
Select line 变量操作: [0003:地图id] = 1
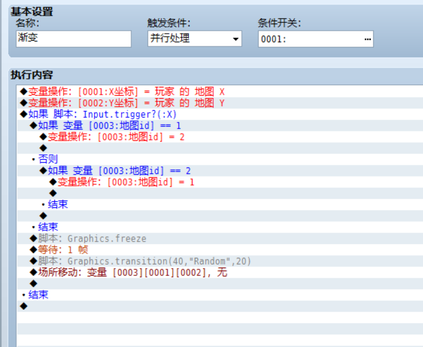coord(220,182)
